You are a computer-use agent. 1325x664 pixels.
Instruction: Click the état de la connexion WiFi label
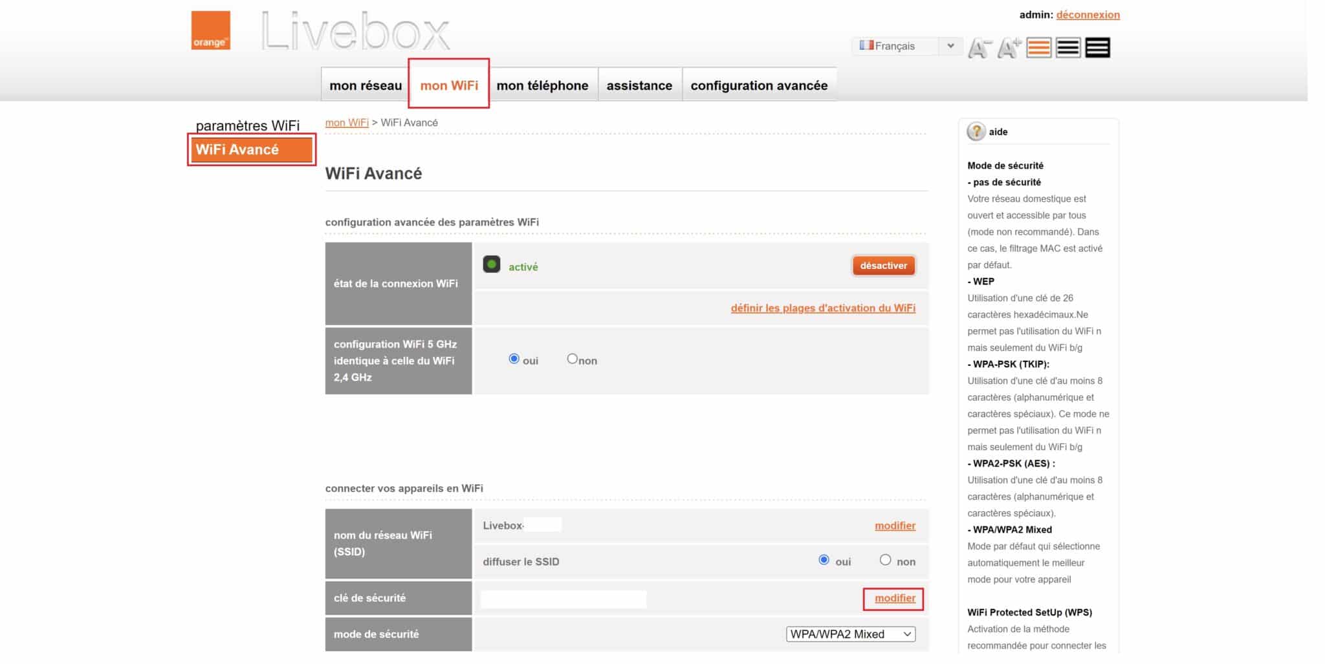pyautogui.click(x=396, y=283)
